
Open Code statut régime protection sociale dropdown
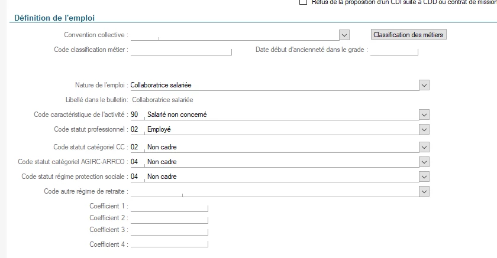423,177
